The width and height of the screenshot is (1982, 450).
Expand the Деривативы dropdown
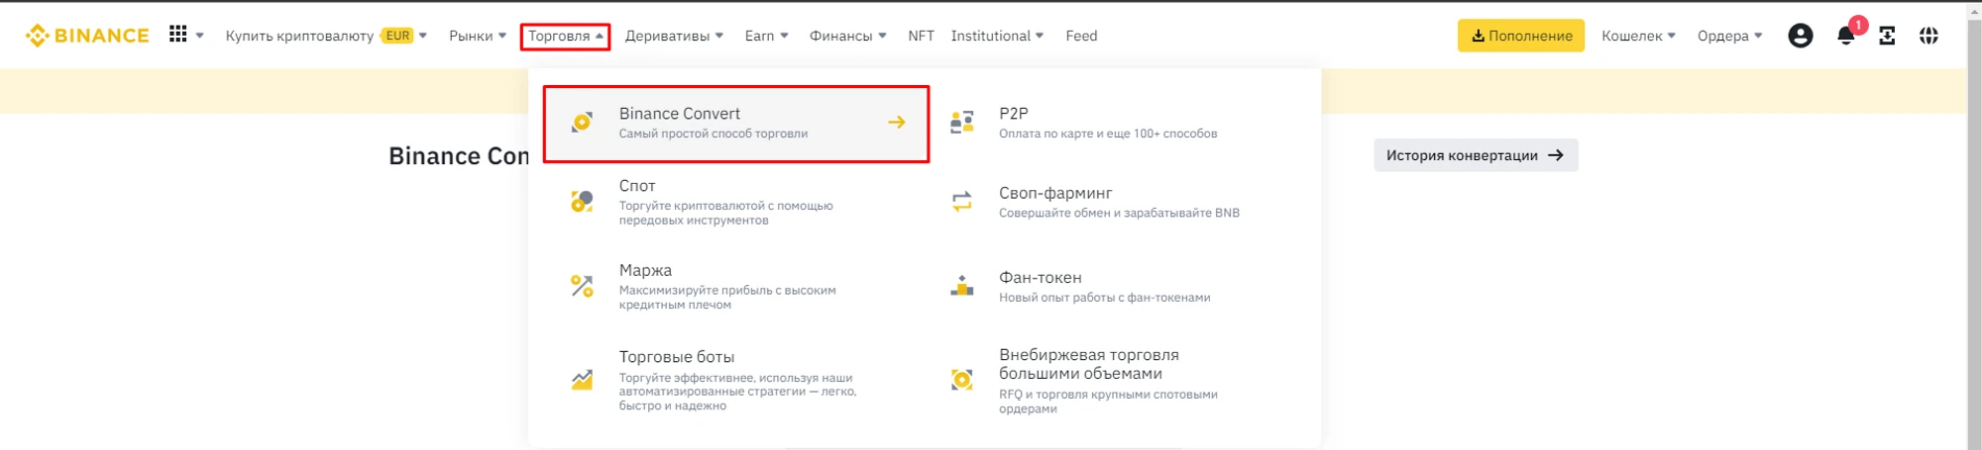click(674, 36)
